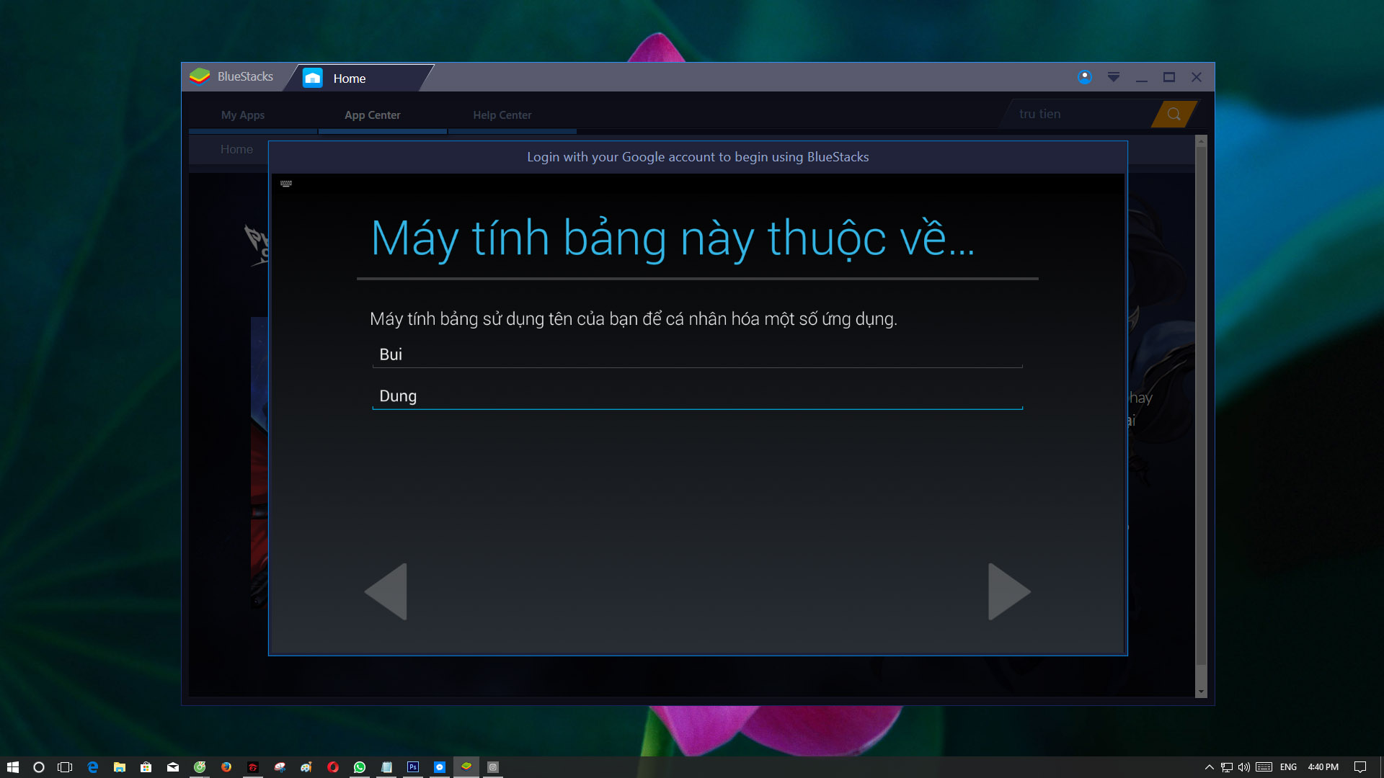Click the BlueStacks logo in title bar
1384x778 pixels.
point(200,76)
